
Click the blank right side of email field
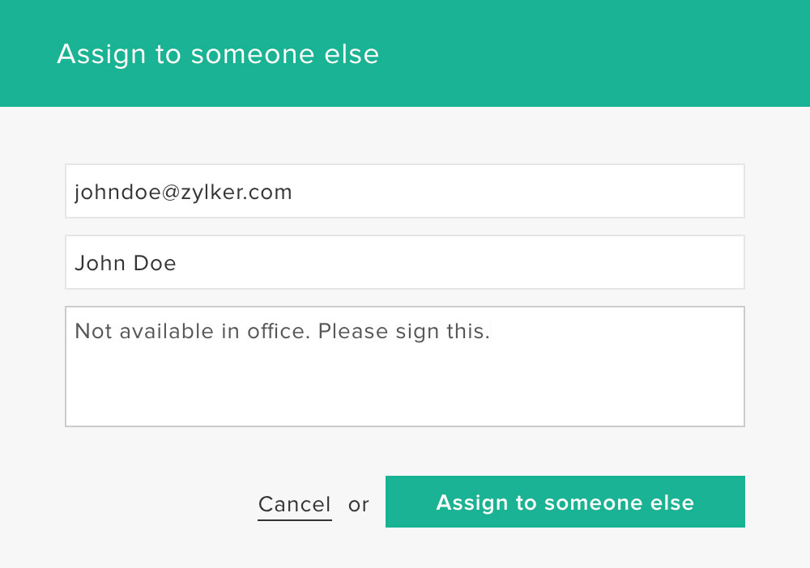click(607, 192)
